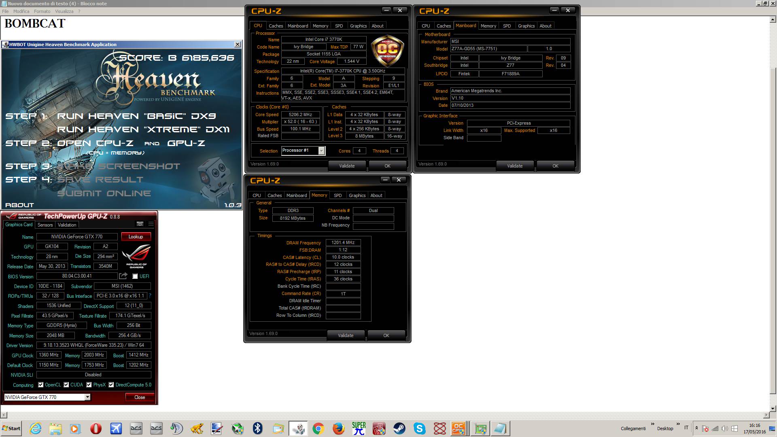Toggle the UEFI checkbox in GPU-Z

coord(135,276)
